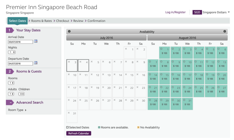Choose August 7 available date

pos(153,65)
